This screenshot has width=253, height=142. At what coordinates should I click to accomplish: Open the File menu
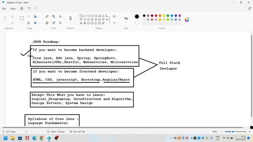[x=4, y=9]
